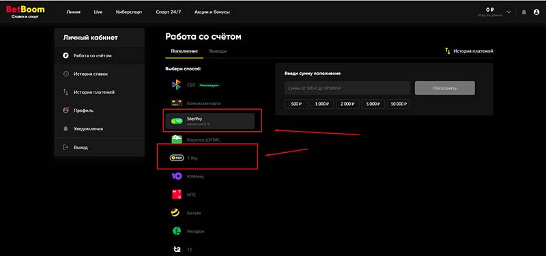Switch to the Выводы tab
This screenshot has width=546, height=256.
coord(218,51)
